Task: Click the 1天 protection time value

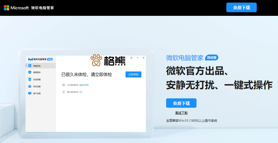Action: 81,92
